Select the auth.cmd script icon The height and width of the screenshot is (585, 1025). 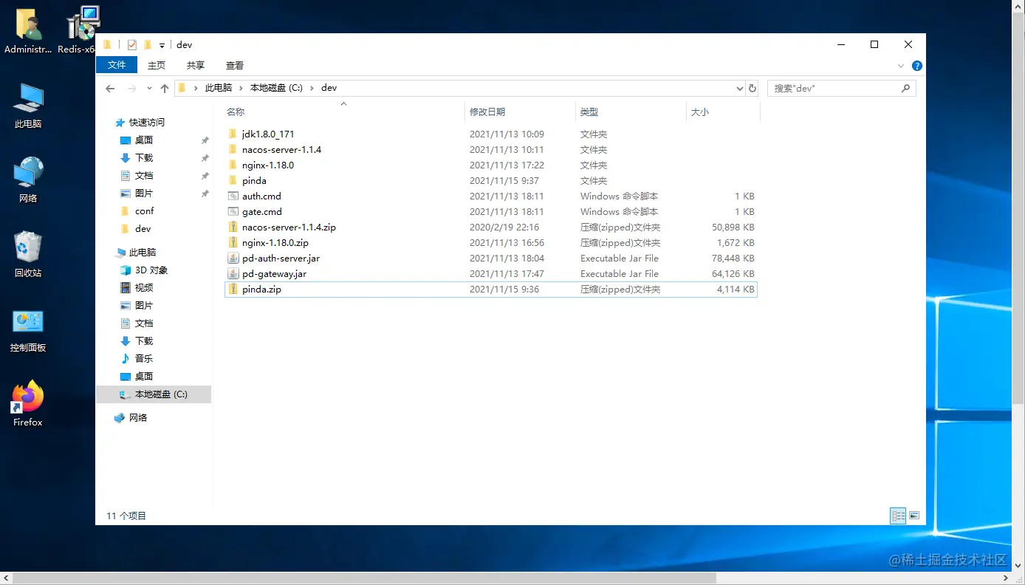(x=233, y=196)
